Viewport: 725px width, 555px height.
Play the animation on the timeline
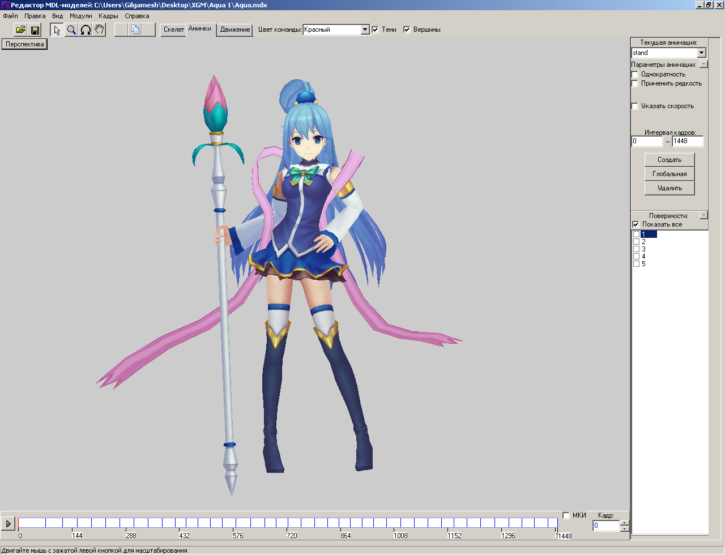click(8, 524)
